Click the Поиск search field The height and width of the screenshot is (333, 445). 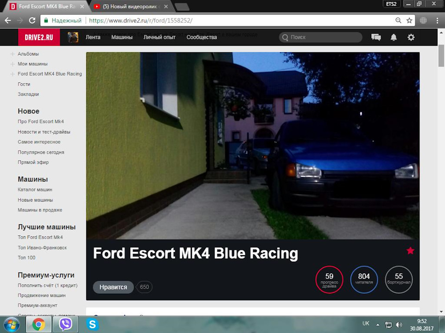(x=321, y=37)
